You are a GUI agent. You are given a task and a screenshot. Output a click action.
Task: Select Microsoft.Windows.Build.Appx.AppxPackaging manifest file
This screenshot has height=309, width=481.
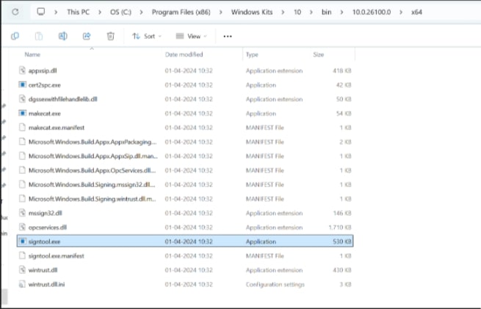[93, 142]
